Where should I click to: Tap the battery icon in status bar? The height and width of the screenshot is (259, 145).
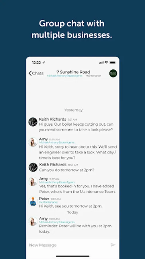(113, 63)
